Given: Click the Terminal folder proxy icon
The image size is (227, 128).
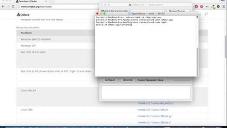Looking at the screenshot, I should [129, 14].
